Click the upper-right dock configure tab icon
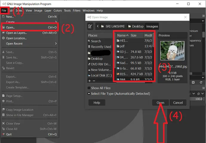 203,16
